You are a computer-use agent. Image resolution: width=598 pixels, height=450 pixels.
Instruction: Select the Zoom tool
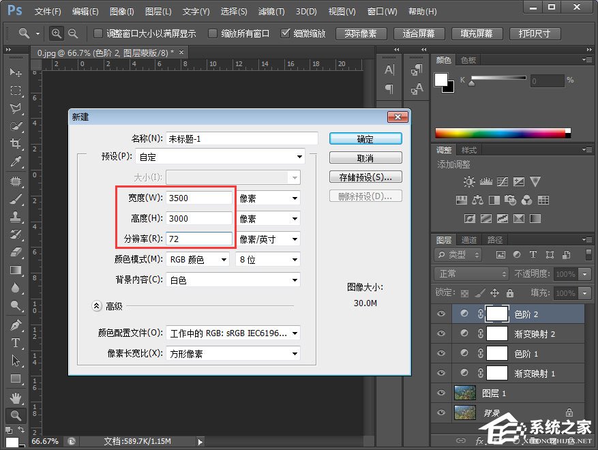tap(15, 415)
